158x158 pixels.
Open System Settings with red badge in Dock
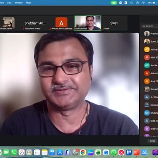(x=75, y=152)
